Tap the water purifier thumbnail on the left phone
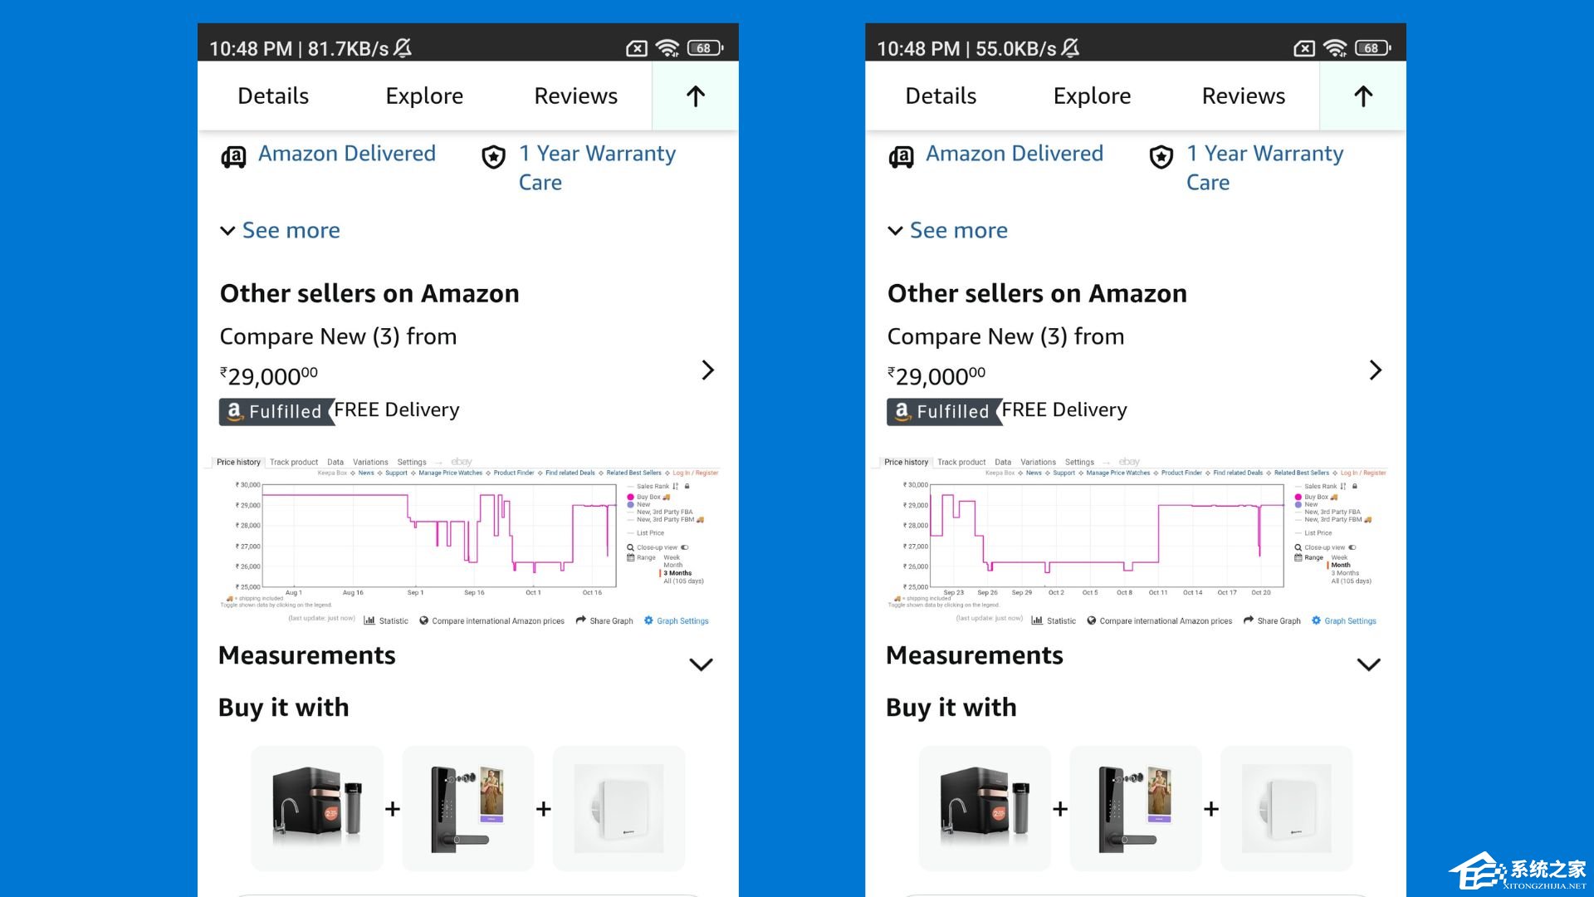The width and height of the screenshot is (1594, 897). (x=317, y=808)
